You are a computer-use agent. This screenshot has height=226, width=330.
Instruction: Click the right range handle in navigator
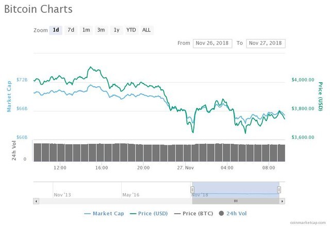(x=279, y=190)
